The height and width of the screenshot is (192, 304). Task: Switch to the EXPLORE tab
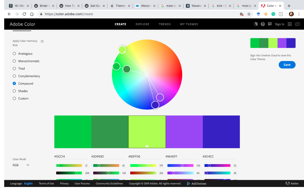coord(142,24)
